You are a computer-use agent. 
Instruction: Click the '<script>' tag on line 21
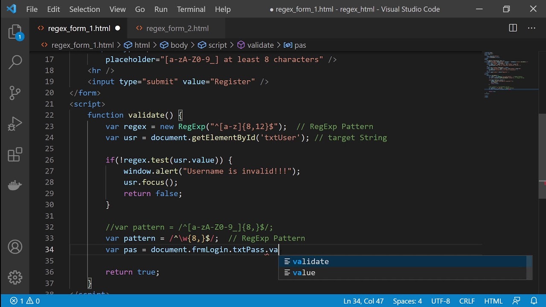(x=87, y=104)
